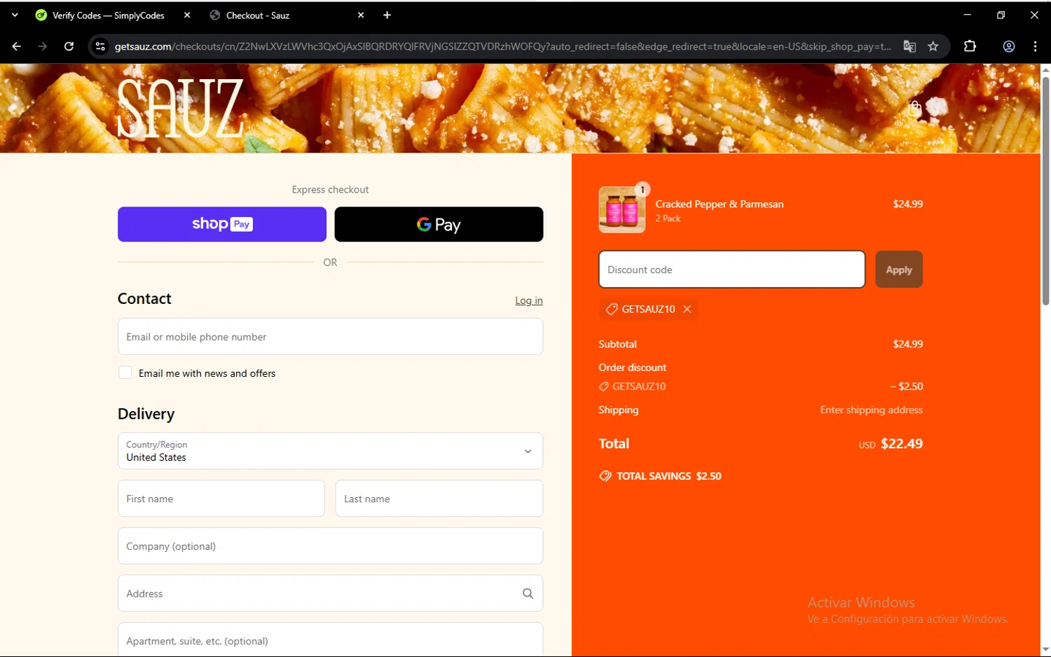The image size is (1051, 657).
Task: Open the Chrome three-dot menu
Action: 1035,46
